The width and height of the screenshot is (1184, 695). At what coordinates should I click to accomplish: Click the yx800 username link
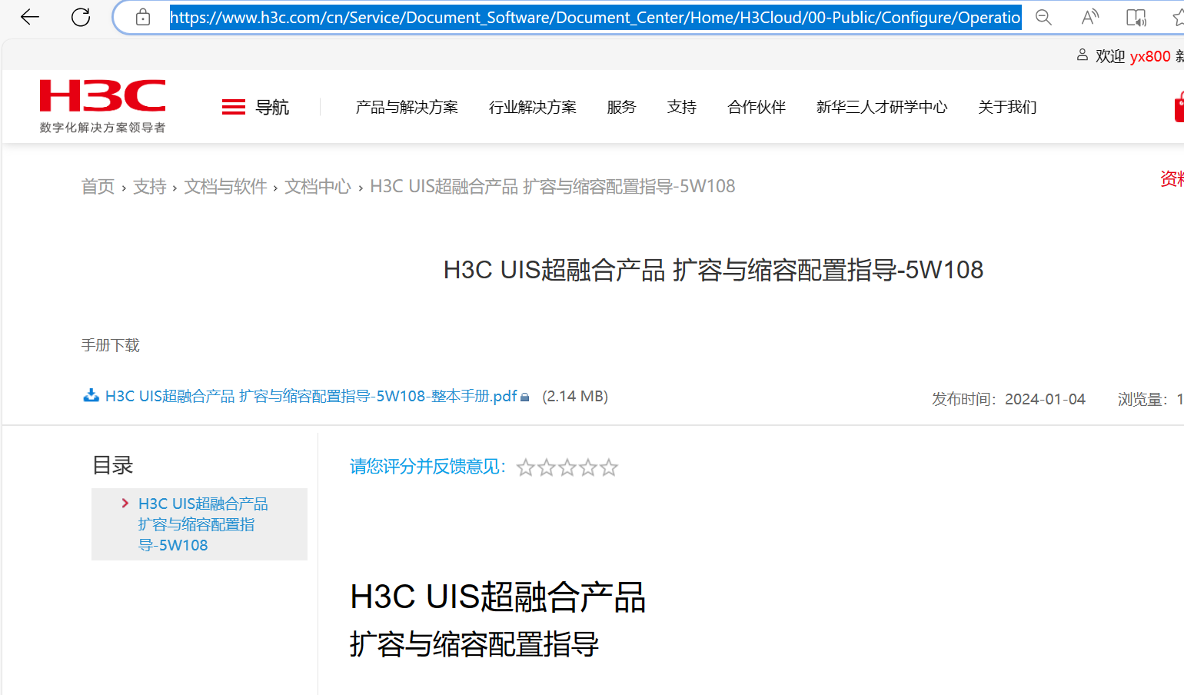pos(1150,56)
